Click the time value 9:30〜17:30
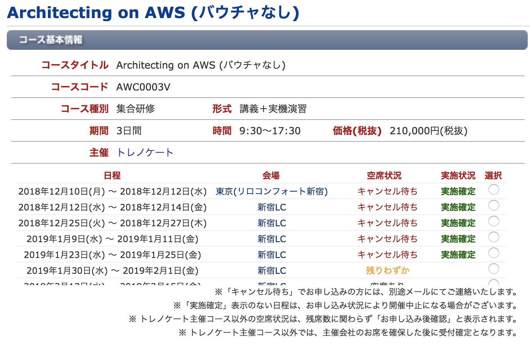 tap(270, 131)
